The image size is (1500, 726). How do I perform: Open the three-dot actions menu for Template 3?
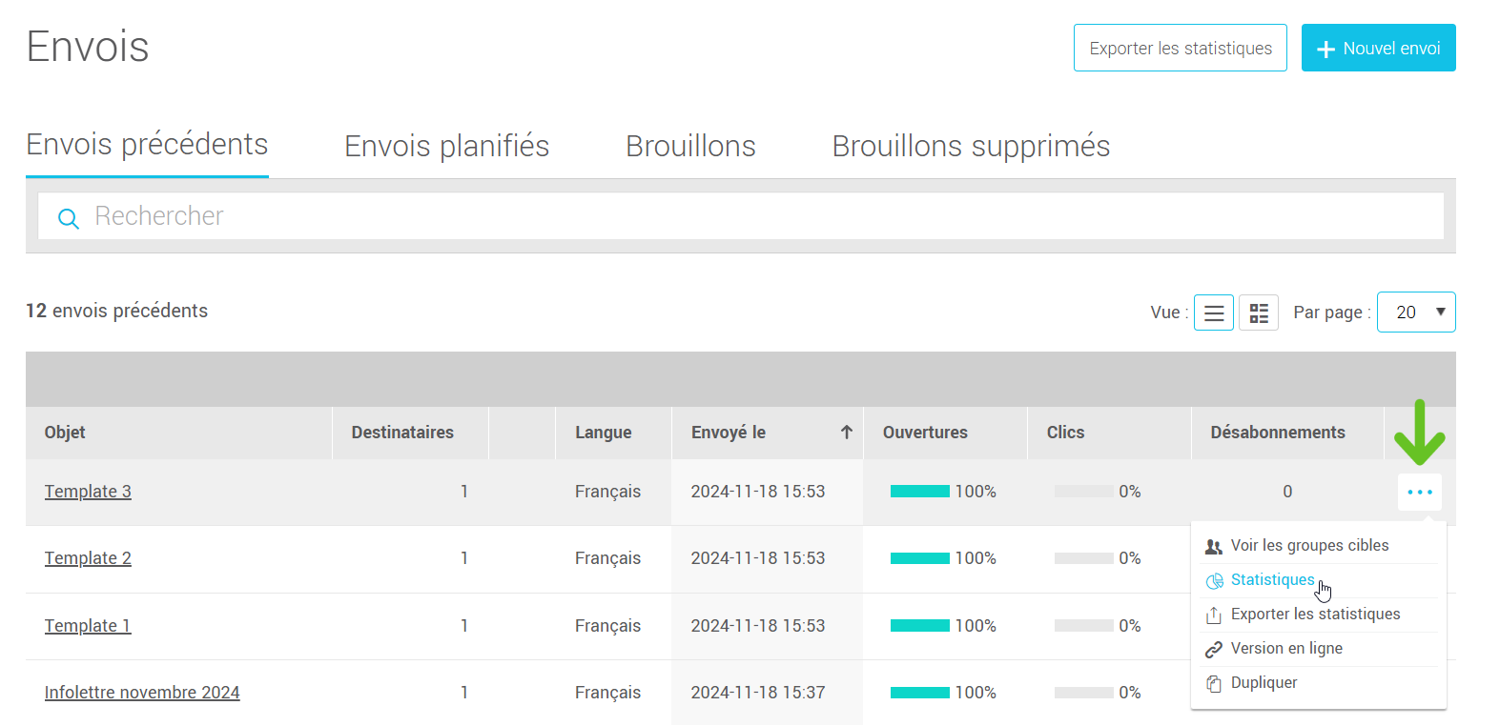(x=1420, y=492)
